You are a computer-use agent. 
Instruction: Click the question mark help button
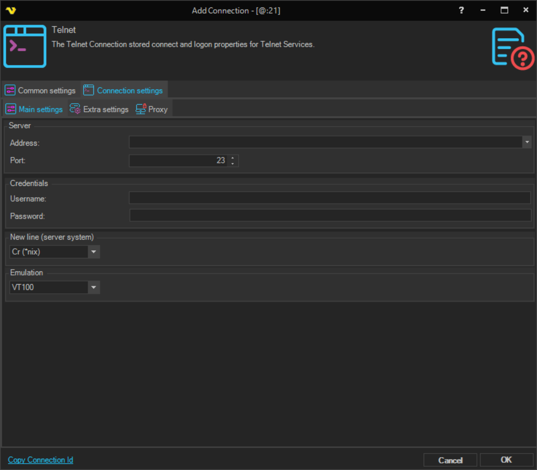coord(461,10)
